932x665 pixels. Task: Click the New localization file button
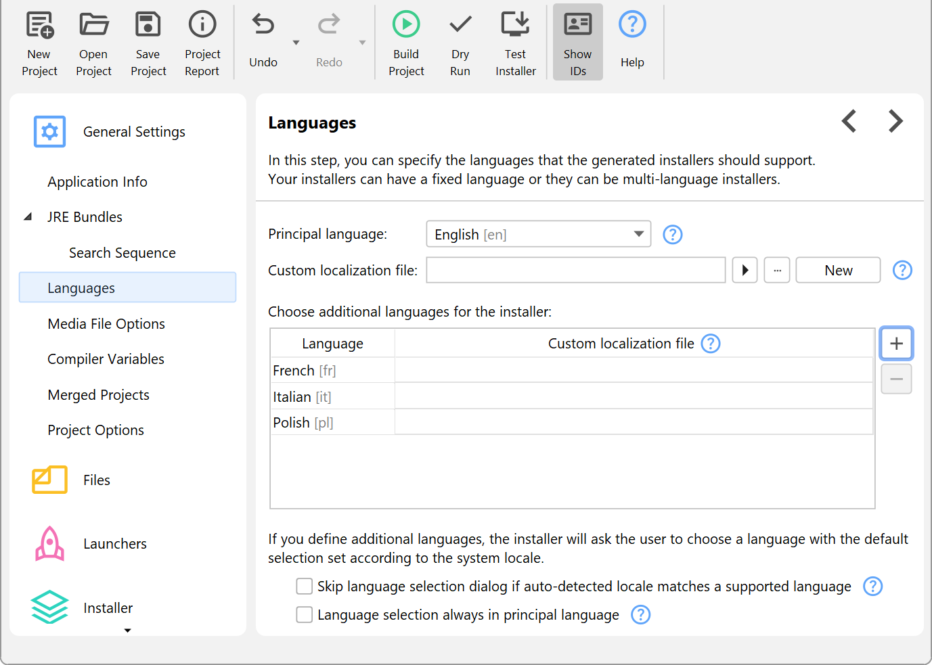(838, 271)
